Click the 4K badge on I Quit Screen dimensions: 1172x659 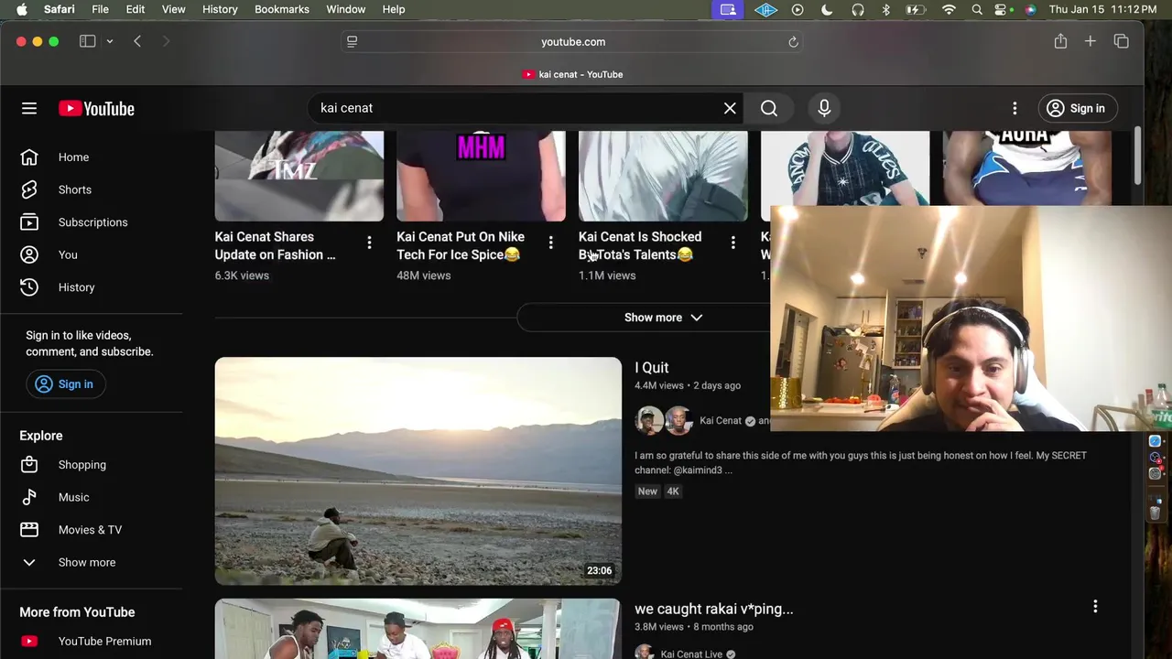tap(673, 492)
